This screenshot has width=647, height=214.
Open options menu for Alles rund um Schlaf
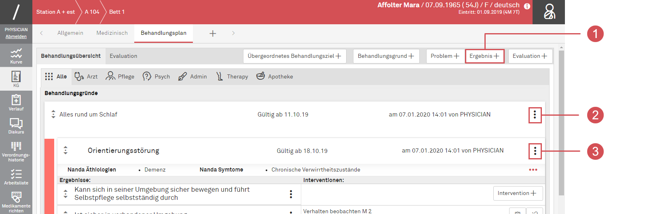[535, 115]
